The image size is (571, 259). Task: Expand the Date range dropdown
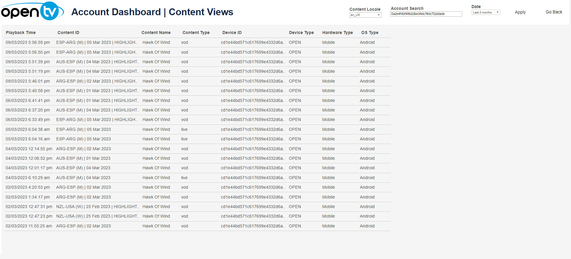click(x=486, y=13)
